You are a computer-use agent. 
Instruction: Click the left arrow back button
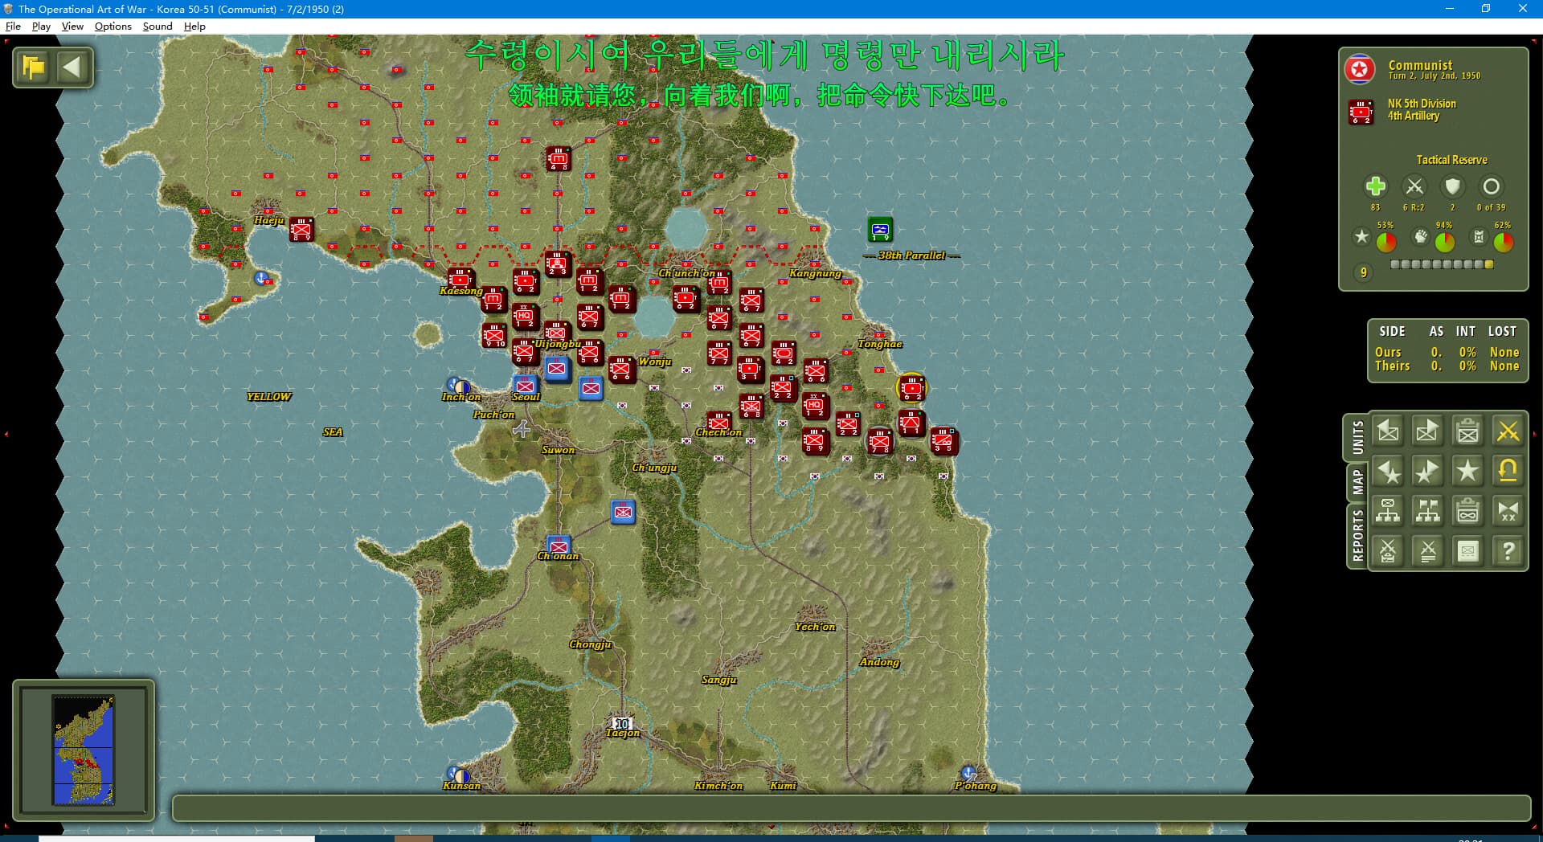(72, 67)
